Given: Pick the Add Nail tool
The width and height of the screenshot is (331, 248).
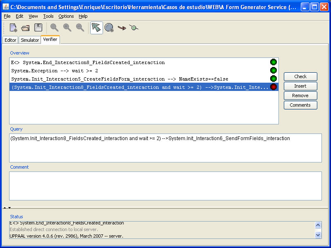Looking at the screenshot, I should tap(134, 28).
